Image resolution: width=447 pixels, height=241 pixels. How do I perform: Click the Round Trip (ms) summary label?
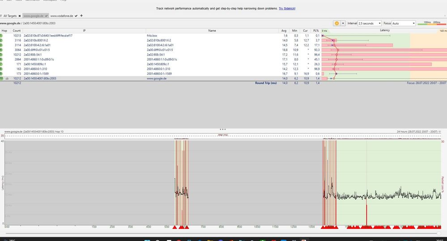[x=266, y=83]
